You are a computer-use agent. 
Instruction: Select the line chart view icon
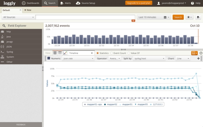(x=65, y=53)
